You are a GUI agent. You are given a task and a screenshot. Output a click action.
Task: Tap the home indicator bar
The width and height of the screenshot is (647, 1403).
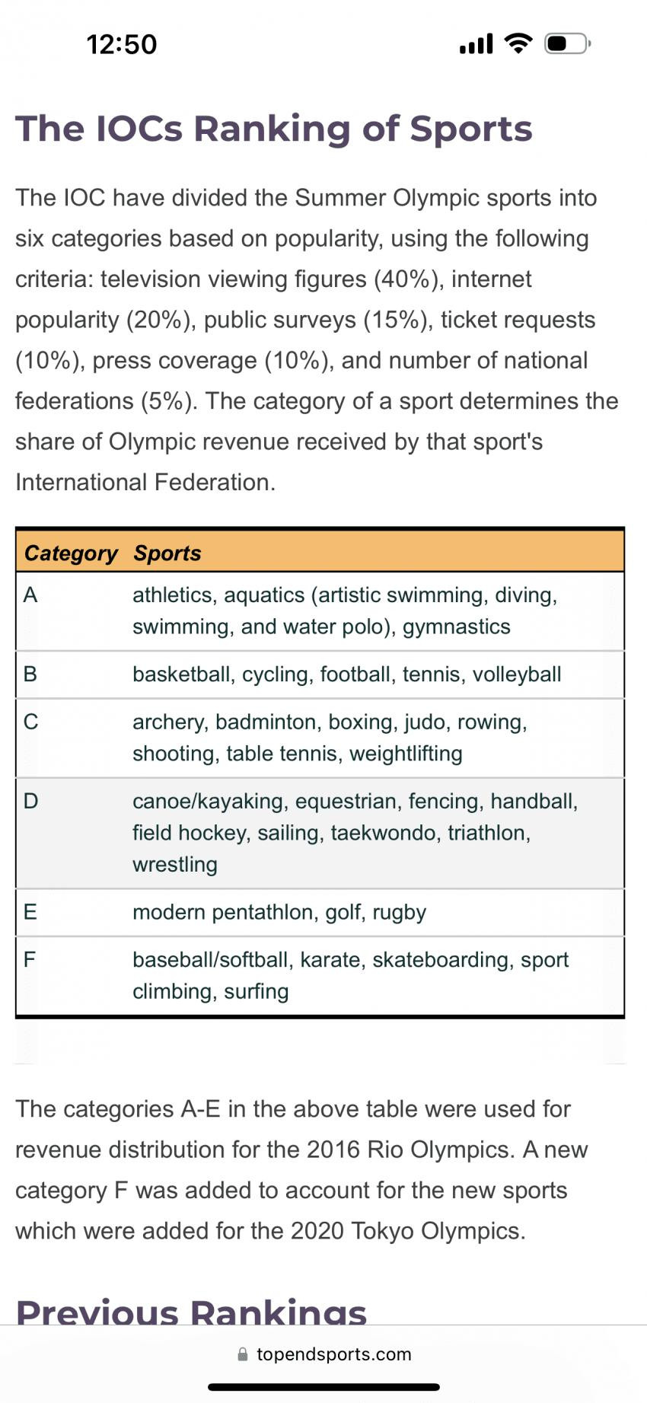(x=323, y=1387)
